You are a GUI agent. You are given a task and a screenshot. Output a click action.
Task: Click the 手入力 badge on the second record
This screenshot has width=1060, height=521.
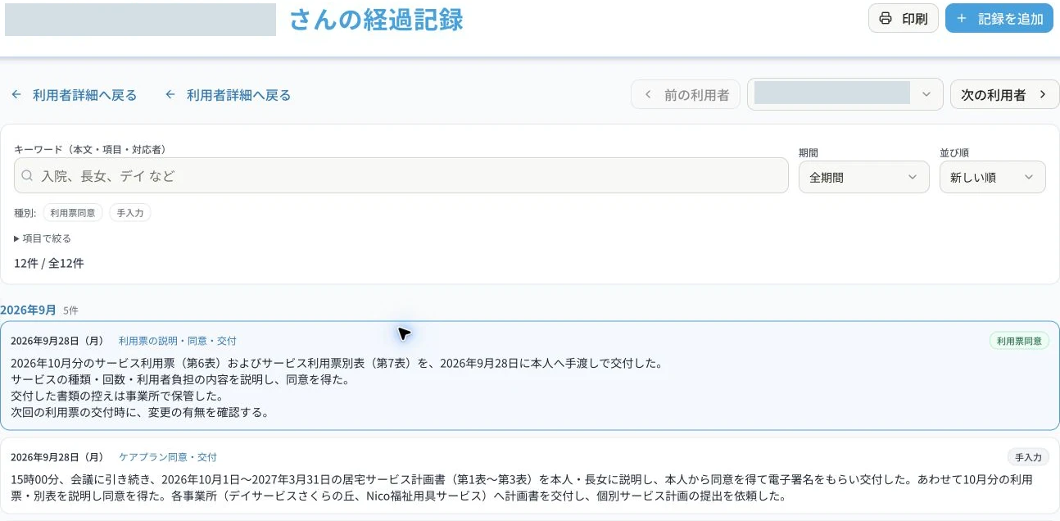coord(1028,457)
